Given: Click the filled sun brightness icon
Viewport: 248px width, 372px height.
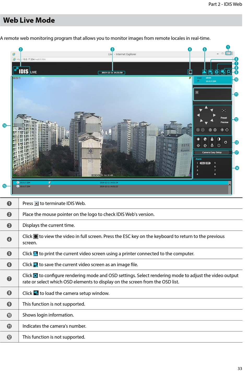Looking at the screenshot, I should (198, 139).
